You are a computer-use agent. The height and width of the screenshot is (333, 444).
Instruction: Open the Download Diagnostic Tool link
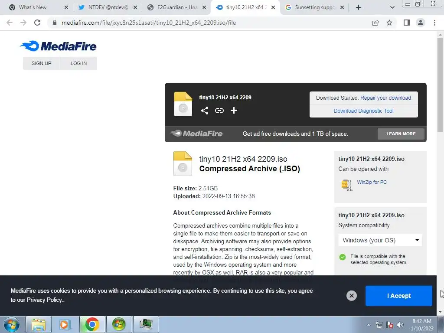click(364, 111)
